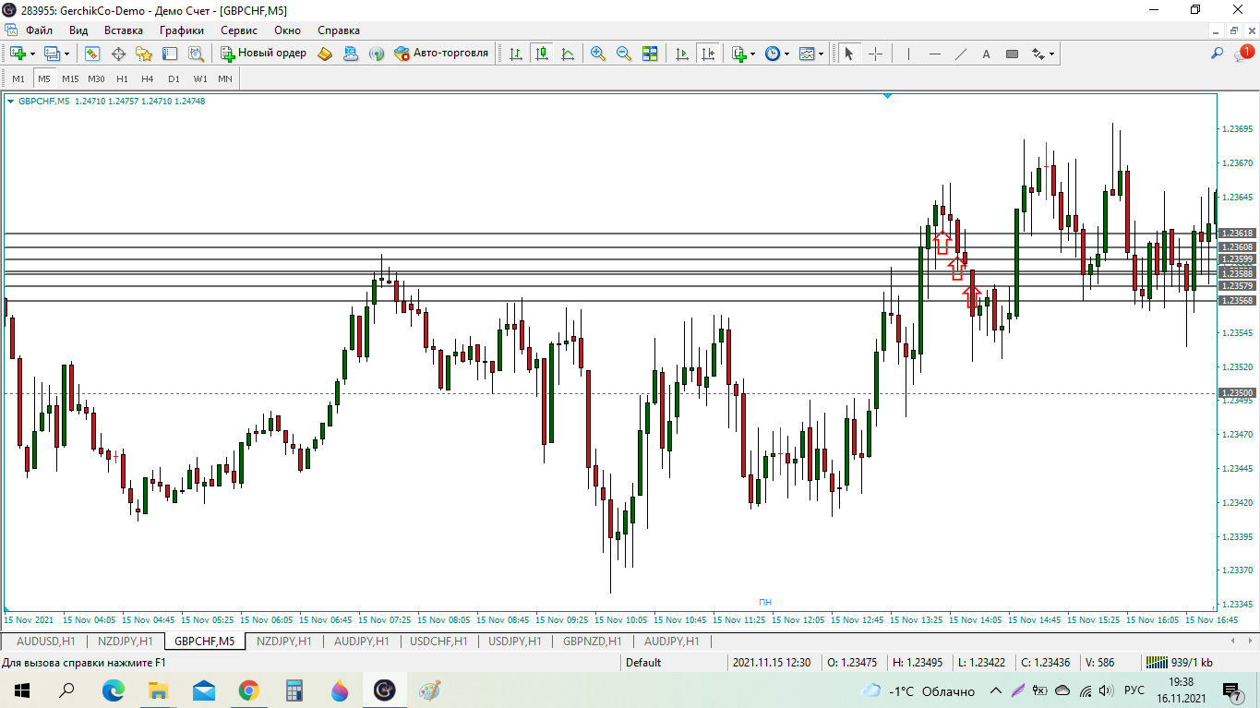
Task: Select the trendline drawing tool
Action: coord(960,54)
